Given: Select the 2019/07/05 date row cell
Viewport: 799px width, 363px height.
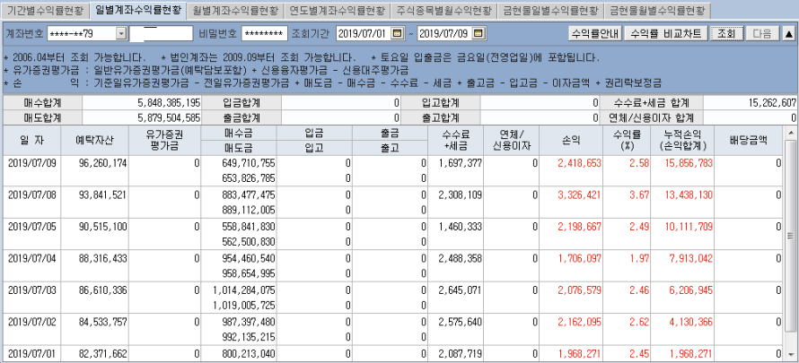Looking at the screenshot, I should click(x=31, y=227).
